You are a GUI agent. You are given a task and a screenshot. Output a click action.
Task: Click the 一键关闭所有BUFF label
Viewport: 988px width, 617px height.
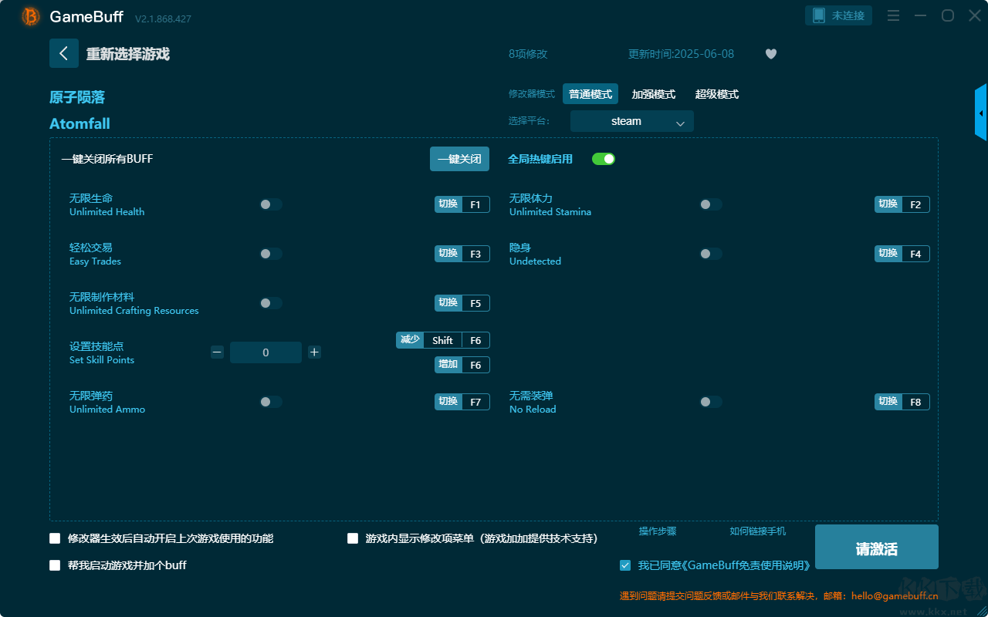point(107,159)
